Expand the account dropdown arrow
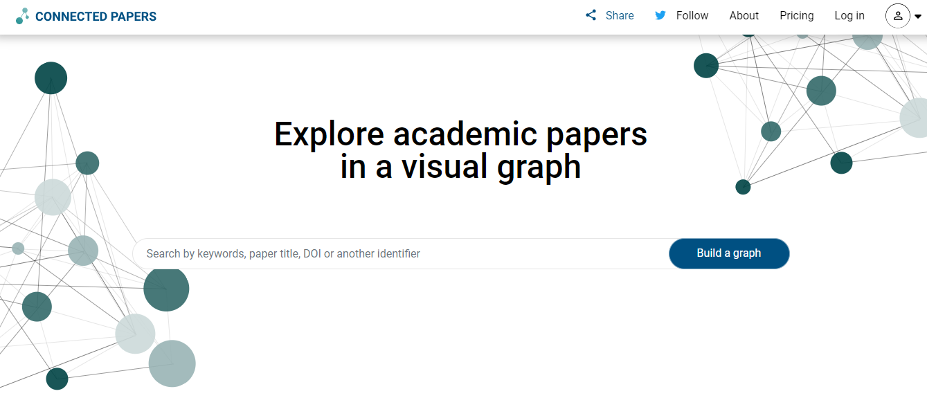927x407 pixels. [x=918, y=17]
